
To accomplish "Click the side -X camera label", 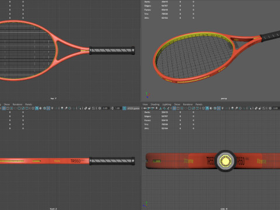I will pos(224,209).
